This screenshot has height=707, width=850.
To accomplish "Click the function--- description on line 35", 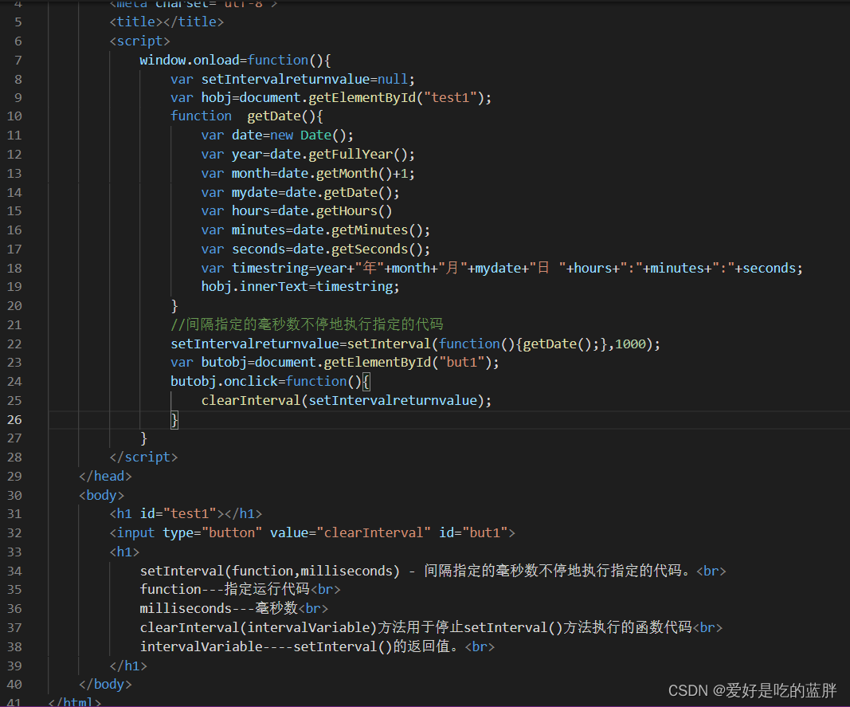I will click(x=225, y=589).
